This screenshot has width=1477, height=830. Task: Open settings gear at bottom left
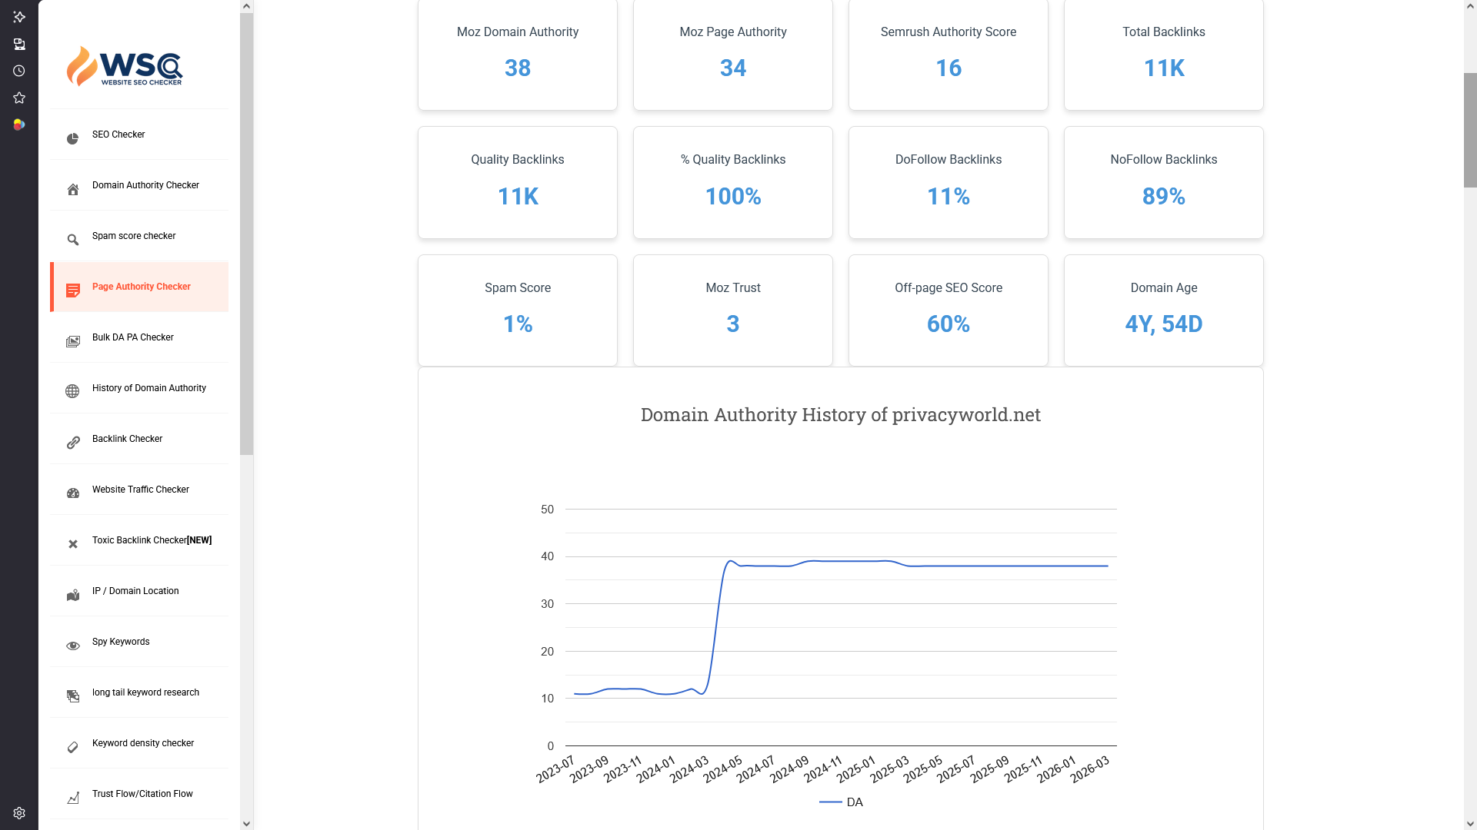click(19, 813)
